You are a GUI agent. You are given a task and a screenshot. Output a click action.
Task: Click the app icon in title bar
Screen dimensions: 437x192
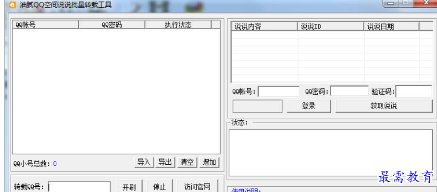click(12, 5)
